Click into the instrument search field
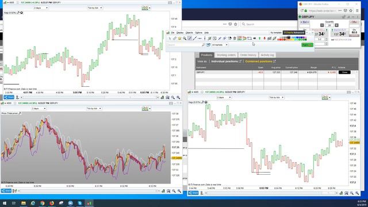 click(x=184, y=45)
